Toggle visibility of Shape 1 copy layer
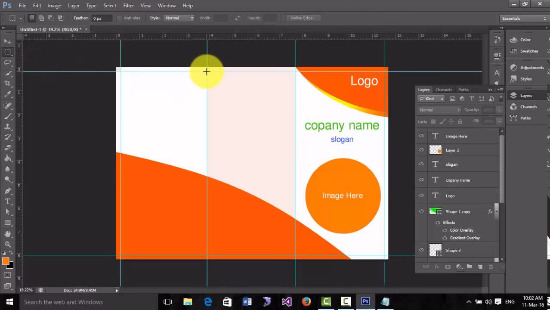The height and width of the screenshot is (310, 550). (x=421, y=211)
